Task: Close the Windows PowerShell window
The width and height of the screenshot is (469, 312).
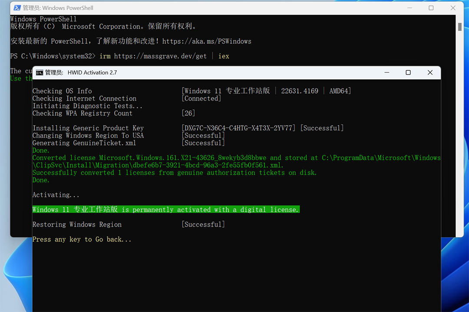Action: click(453, 8)
